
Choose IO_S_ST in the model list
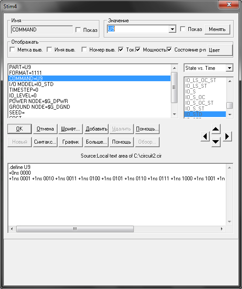(205, 109)
